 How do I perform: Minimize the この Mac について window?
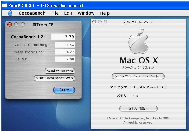100,22
